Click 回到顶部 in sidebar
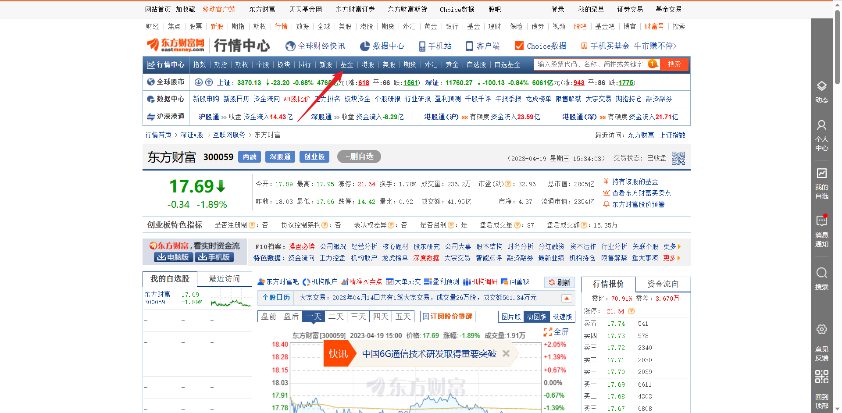The image size is (842, 413). [x=822, y=401]
